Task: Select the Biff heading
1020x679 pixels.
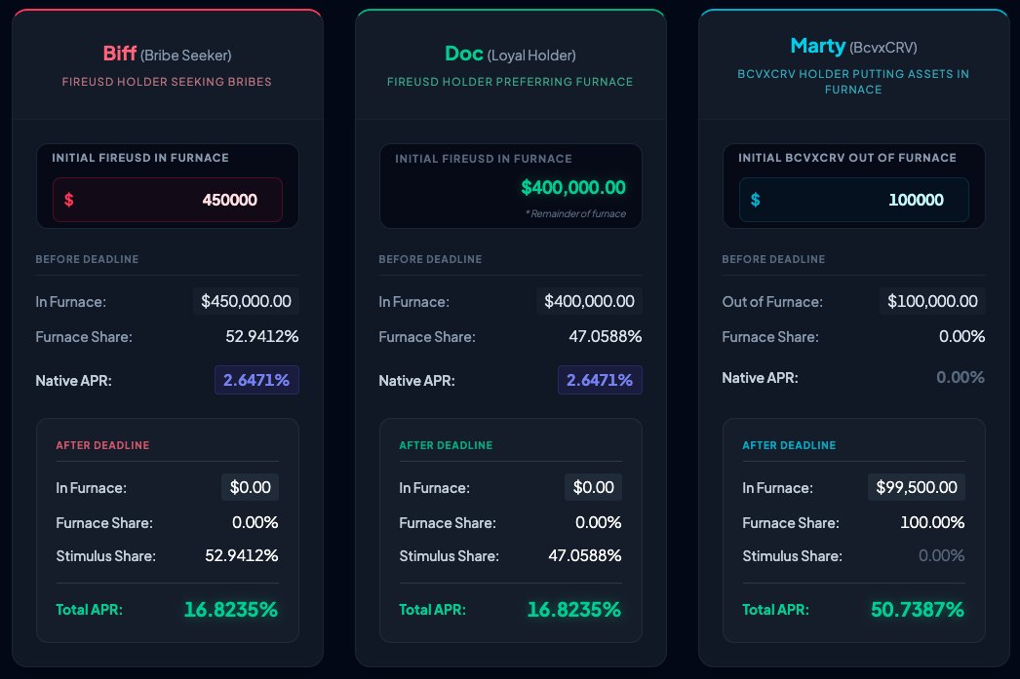Action: 120,54
